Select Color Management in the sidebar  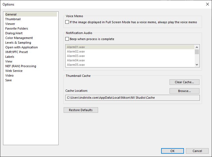(19, 38)
